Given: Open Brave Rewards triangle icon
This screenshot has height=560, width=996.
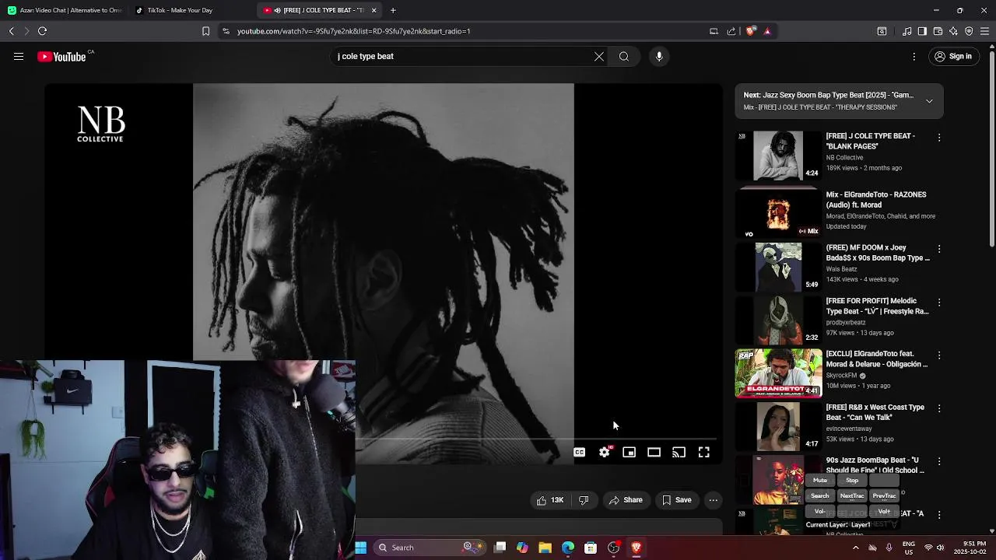Looking at the screenshot, I should tap(767, 31).
